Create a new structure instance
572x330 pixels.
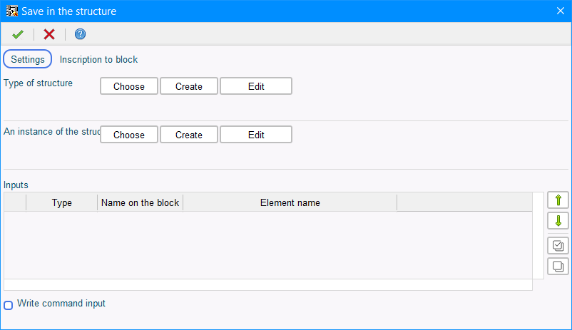[188, 135]
